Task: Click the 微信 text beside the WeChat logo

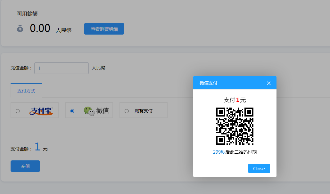Action: [103, 111]
